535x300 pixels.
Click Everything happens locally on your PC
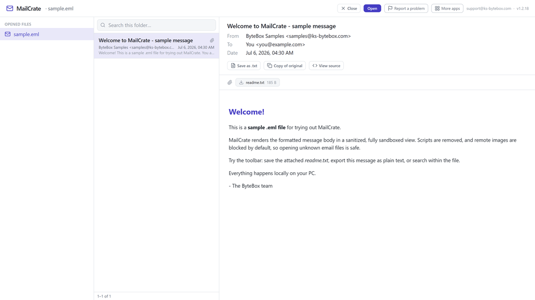[272, 173]
